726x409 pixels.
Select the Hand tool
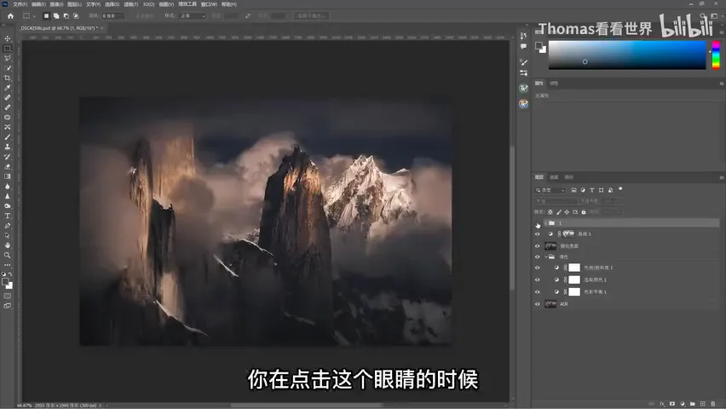[x=8, y=245]
